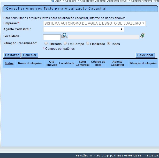This screenshot has width=159, height=158.
Task: Click the Nome do Arquivo column header
Action: pyautogui.click(x=30, y=63)
